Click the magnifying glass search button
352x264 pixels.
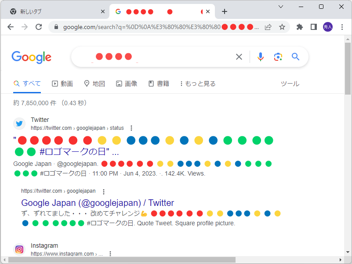click(295, 56)
